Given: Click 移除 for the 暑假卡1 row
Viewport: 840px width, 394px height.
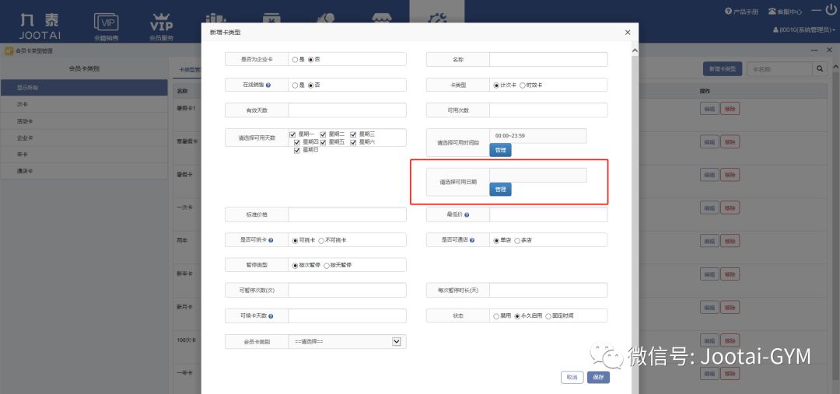Looking at the screenshot, I should (x=730, y=109).
